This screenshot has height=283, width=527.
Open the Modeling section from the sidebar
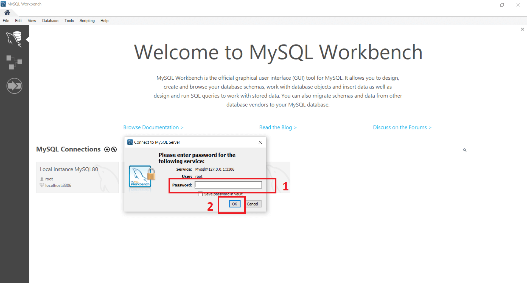point(14,62)
